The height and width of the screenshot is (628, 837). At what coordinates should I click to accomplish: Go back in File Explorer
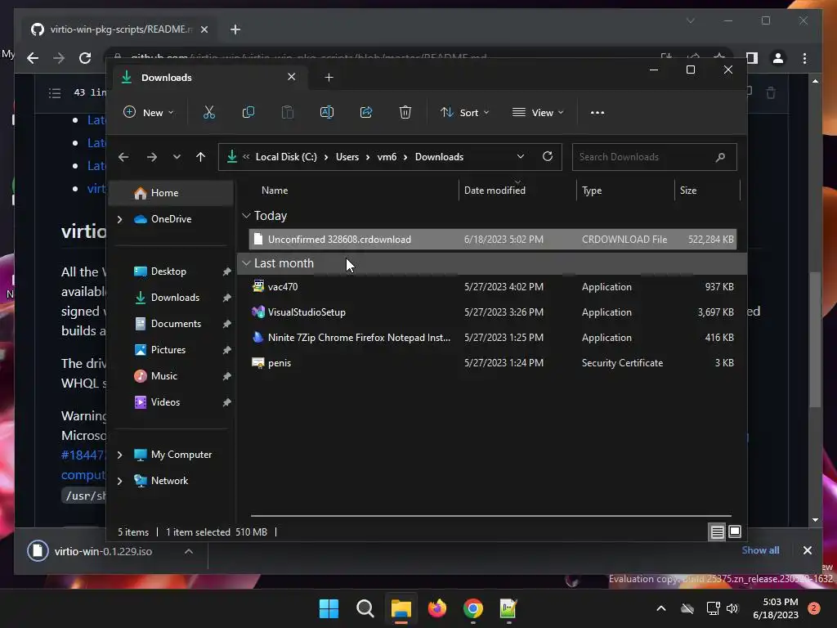click(x=123, y=157)
